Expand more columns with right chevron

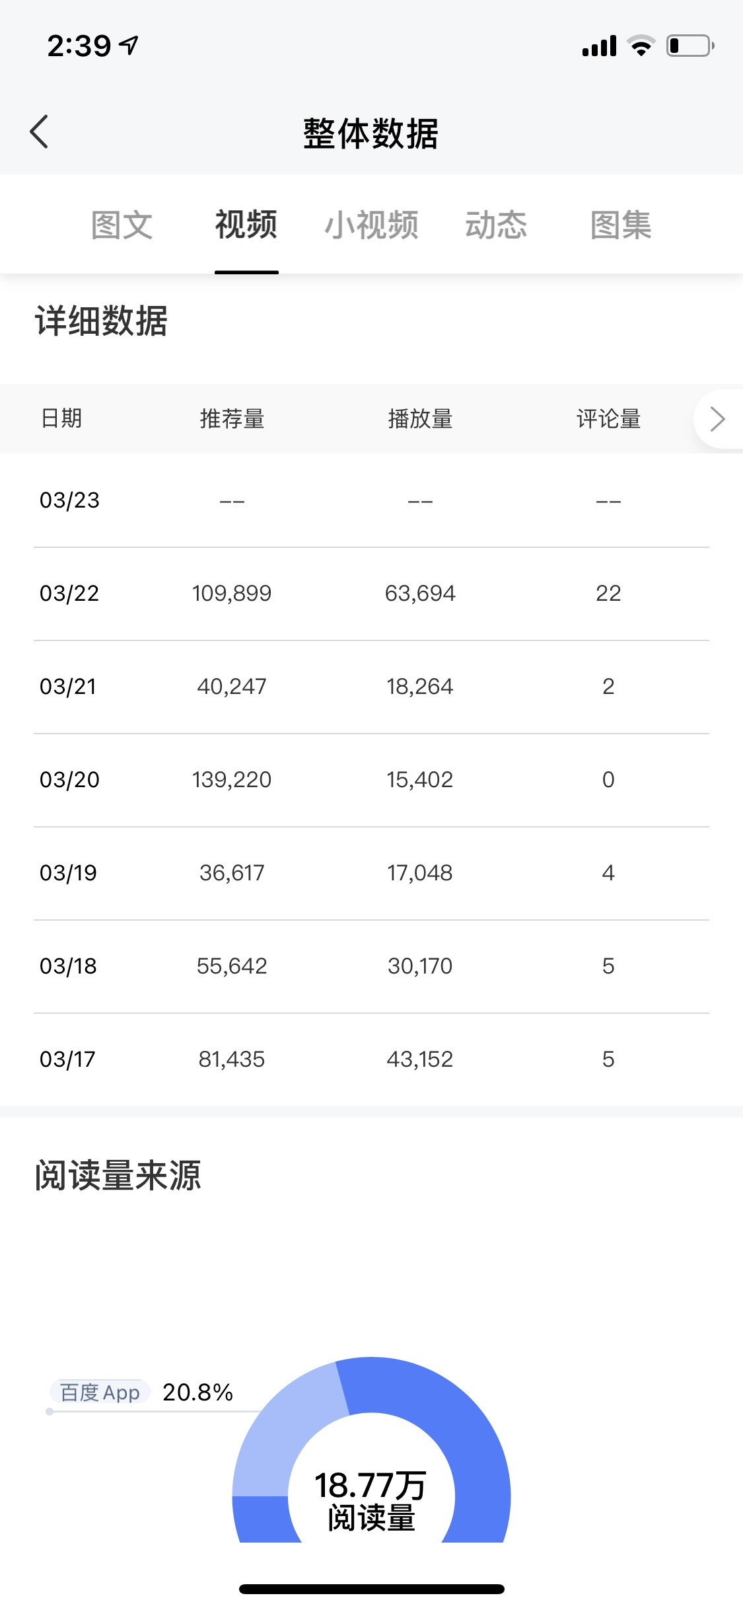[717, 419]
